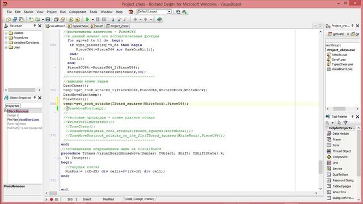
Task: Select SaveF.pas in Project Manager
Action: point(336,59)
